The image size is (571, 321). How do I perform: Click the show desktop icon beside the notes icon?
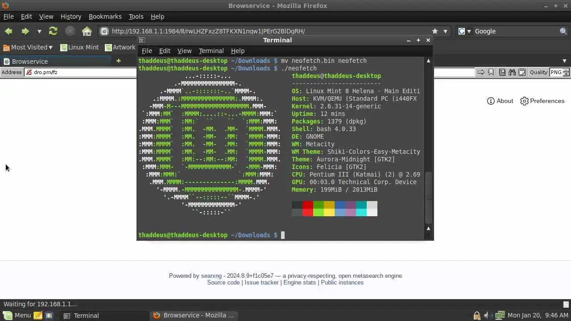[x=49, y=316]
